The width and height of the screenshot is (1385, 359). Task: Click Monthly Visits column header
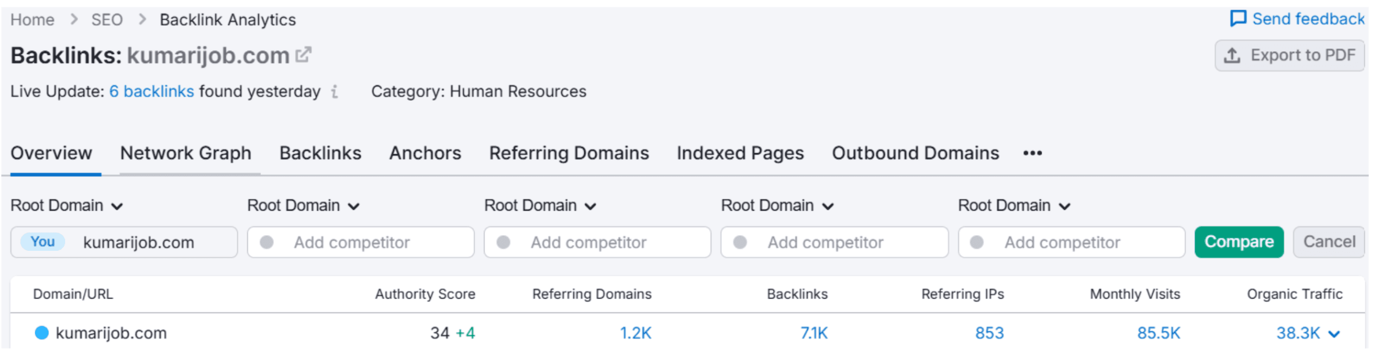[x=1135, y=294]
